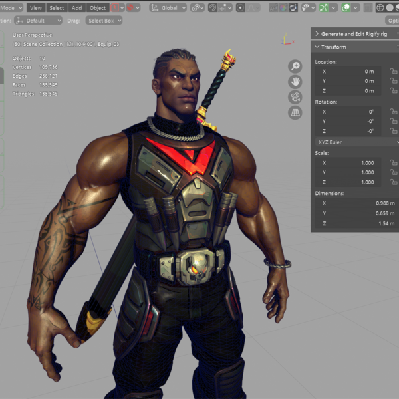Toggle the lock for Location X
This screenshot has width=399, height=399.
pyautogui.click(x=394, y=71)
